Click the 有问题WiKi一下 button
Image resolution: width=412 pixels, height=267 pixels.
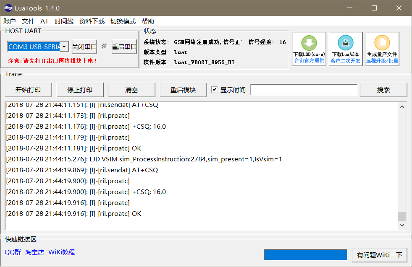point(379,255)
